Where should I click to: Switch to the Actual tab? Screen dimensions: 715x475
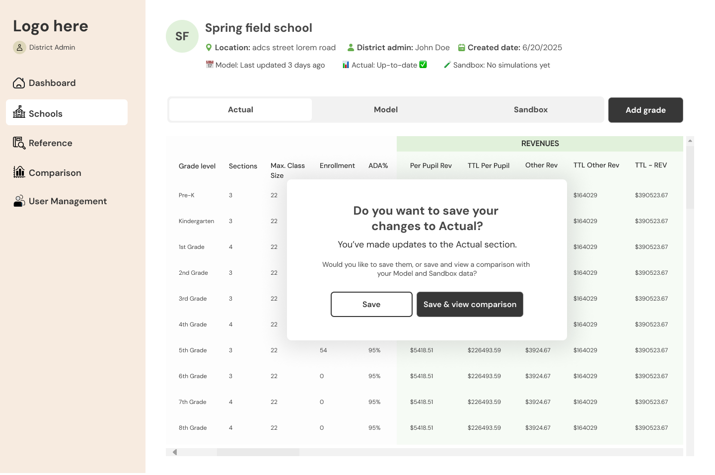coord(240,109)
